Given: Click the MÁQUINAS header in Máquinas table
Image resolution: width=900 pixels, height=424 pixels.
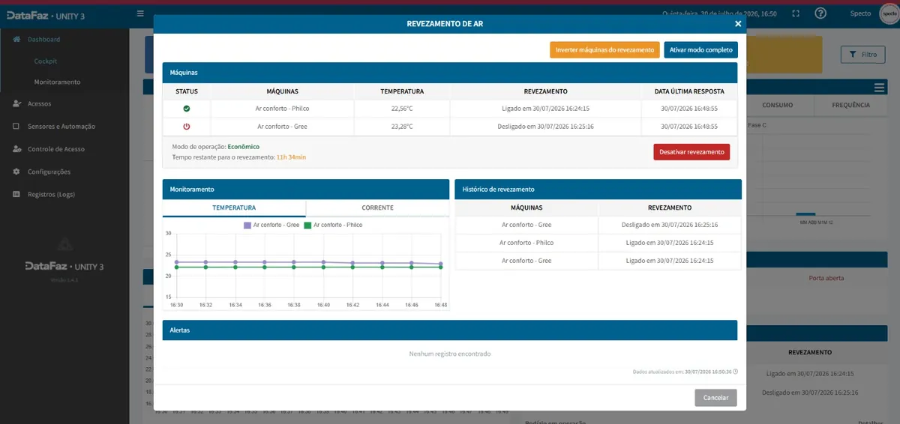Looking at the screenshot, I should [x=282, y=91].
